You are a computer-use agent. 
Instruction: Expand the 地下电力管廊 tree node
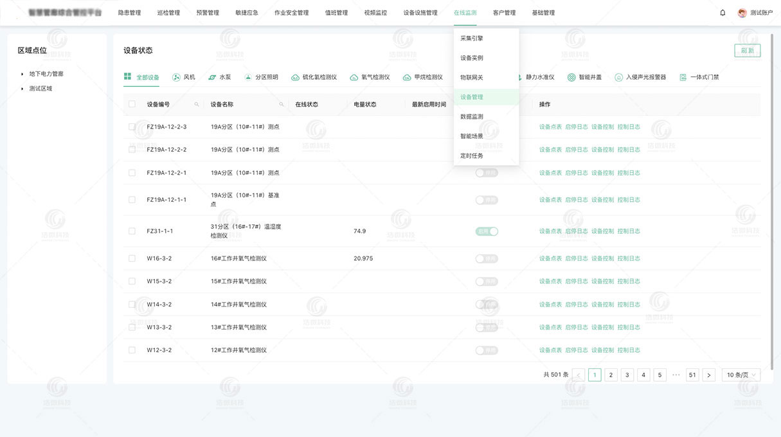point(23,73)
